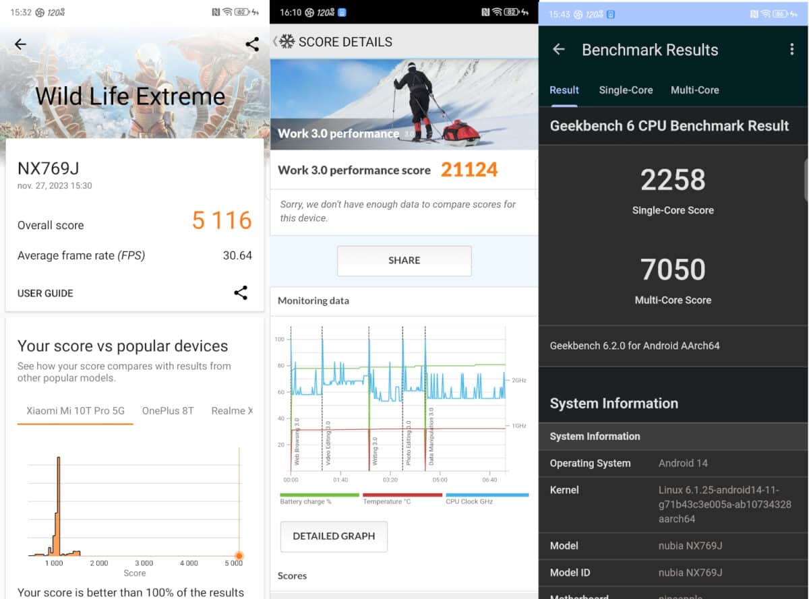
Task: Tap NFC icon in 3DMark status bar
Action: (x=216, y=12)
